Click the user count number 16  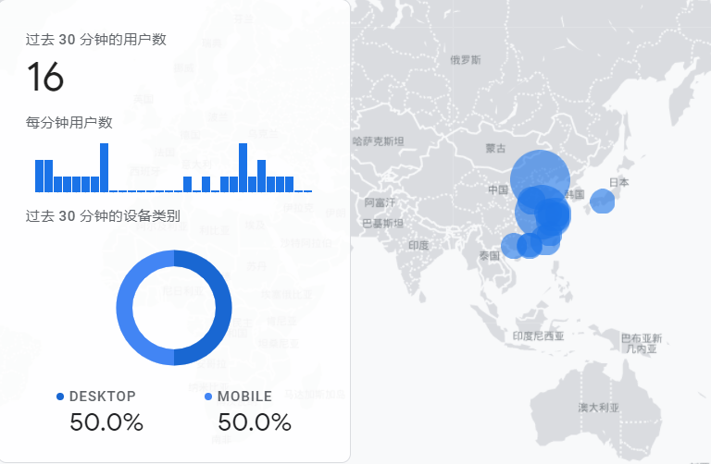[x=45, y=78]
